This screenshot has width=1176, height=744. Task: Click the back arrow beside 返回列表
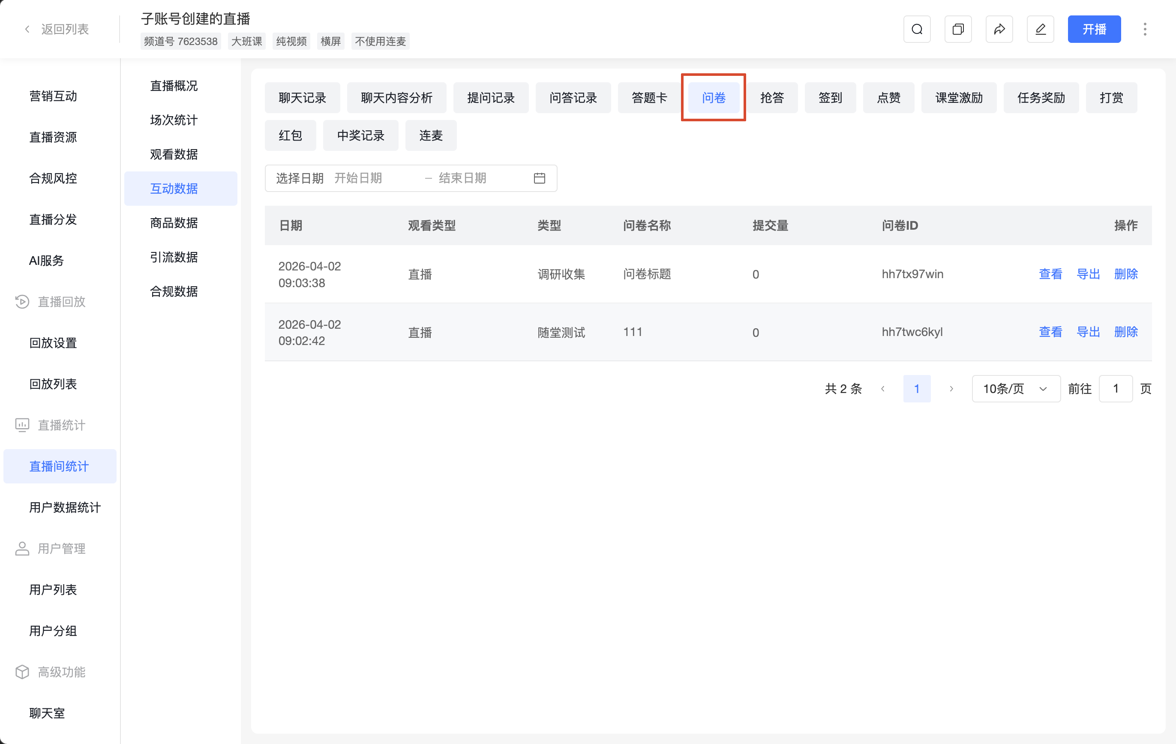(27, 29)
